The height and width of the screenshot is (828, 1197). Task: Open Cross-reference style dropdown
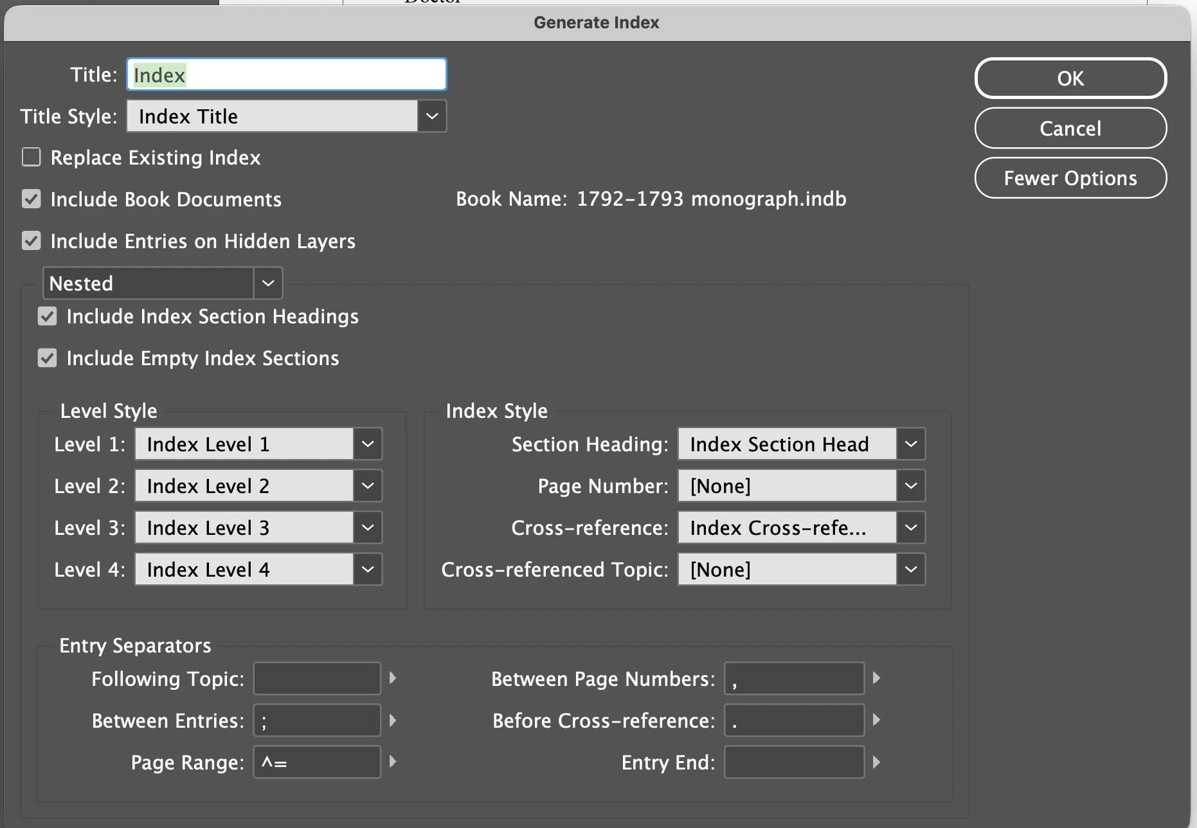[802, 528]
